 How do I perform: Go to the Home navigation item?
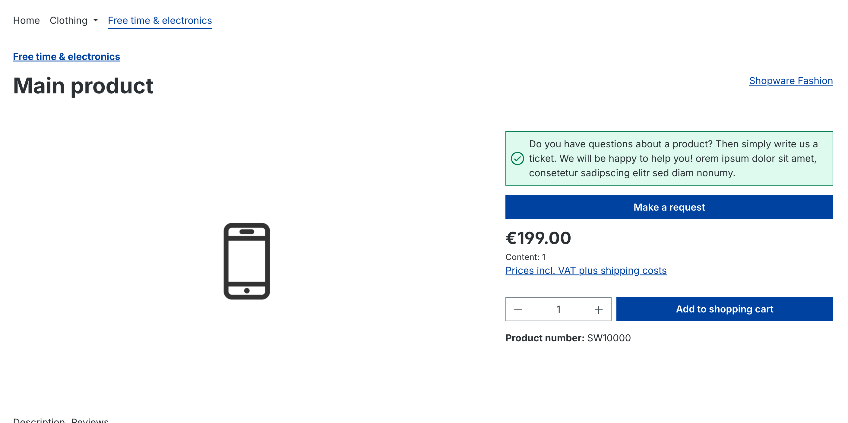tap(26, 20)
